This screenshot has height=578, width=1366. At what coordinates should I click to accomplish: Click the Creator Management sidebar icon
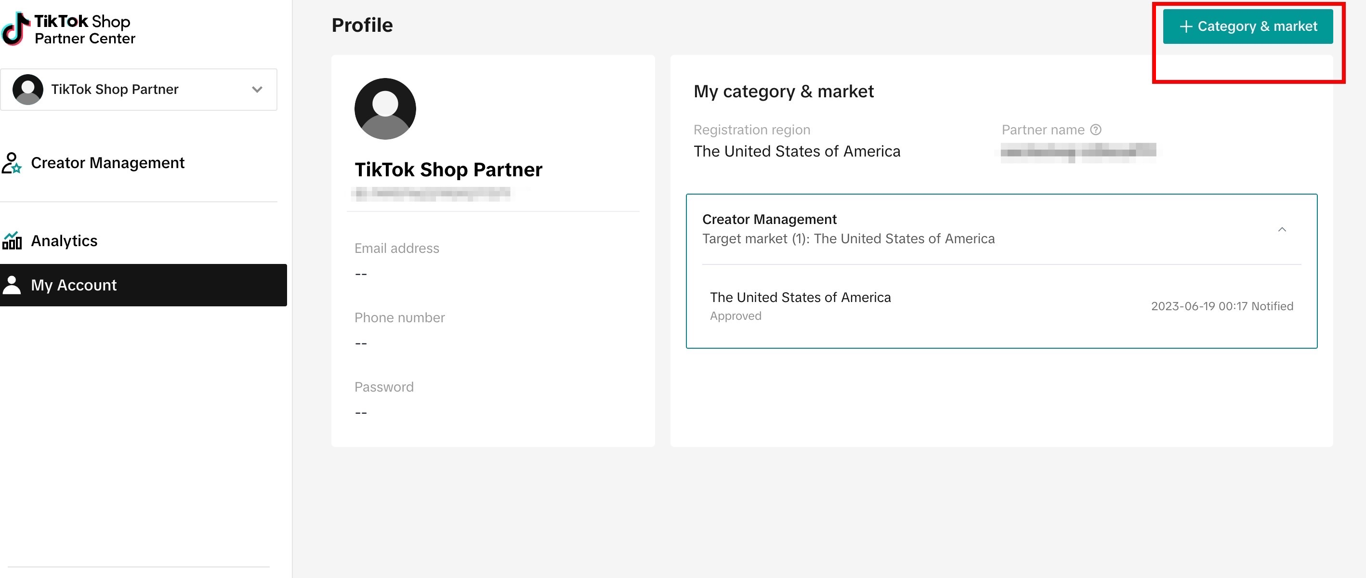(12, 163)
